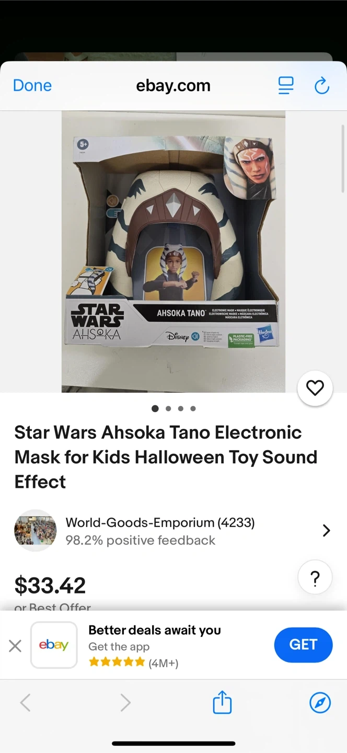The height and width of the screenshot is (753, 347).
Task: Select the second image carousel dot
Action: (x=168, y=409)
